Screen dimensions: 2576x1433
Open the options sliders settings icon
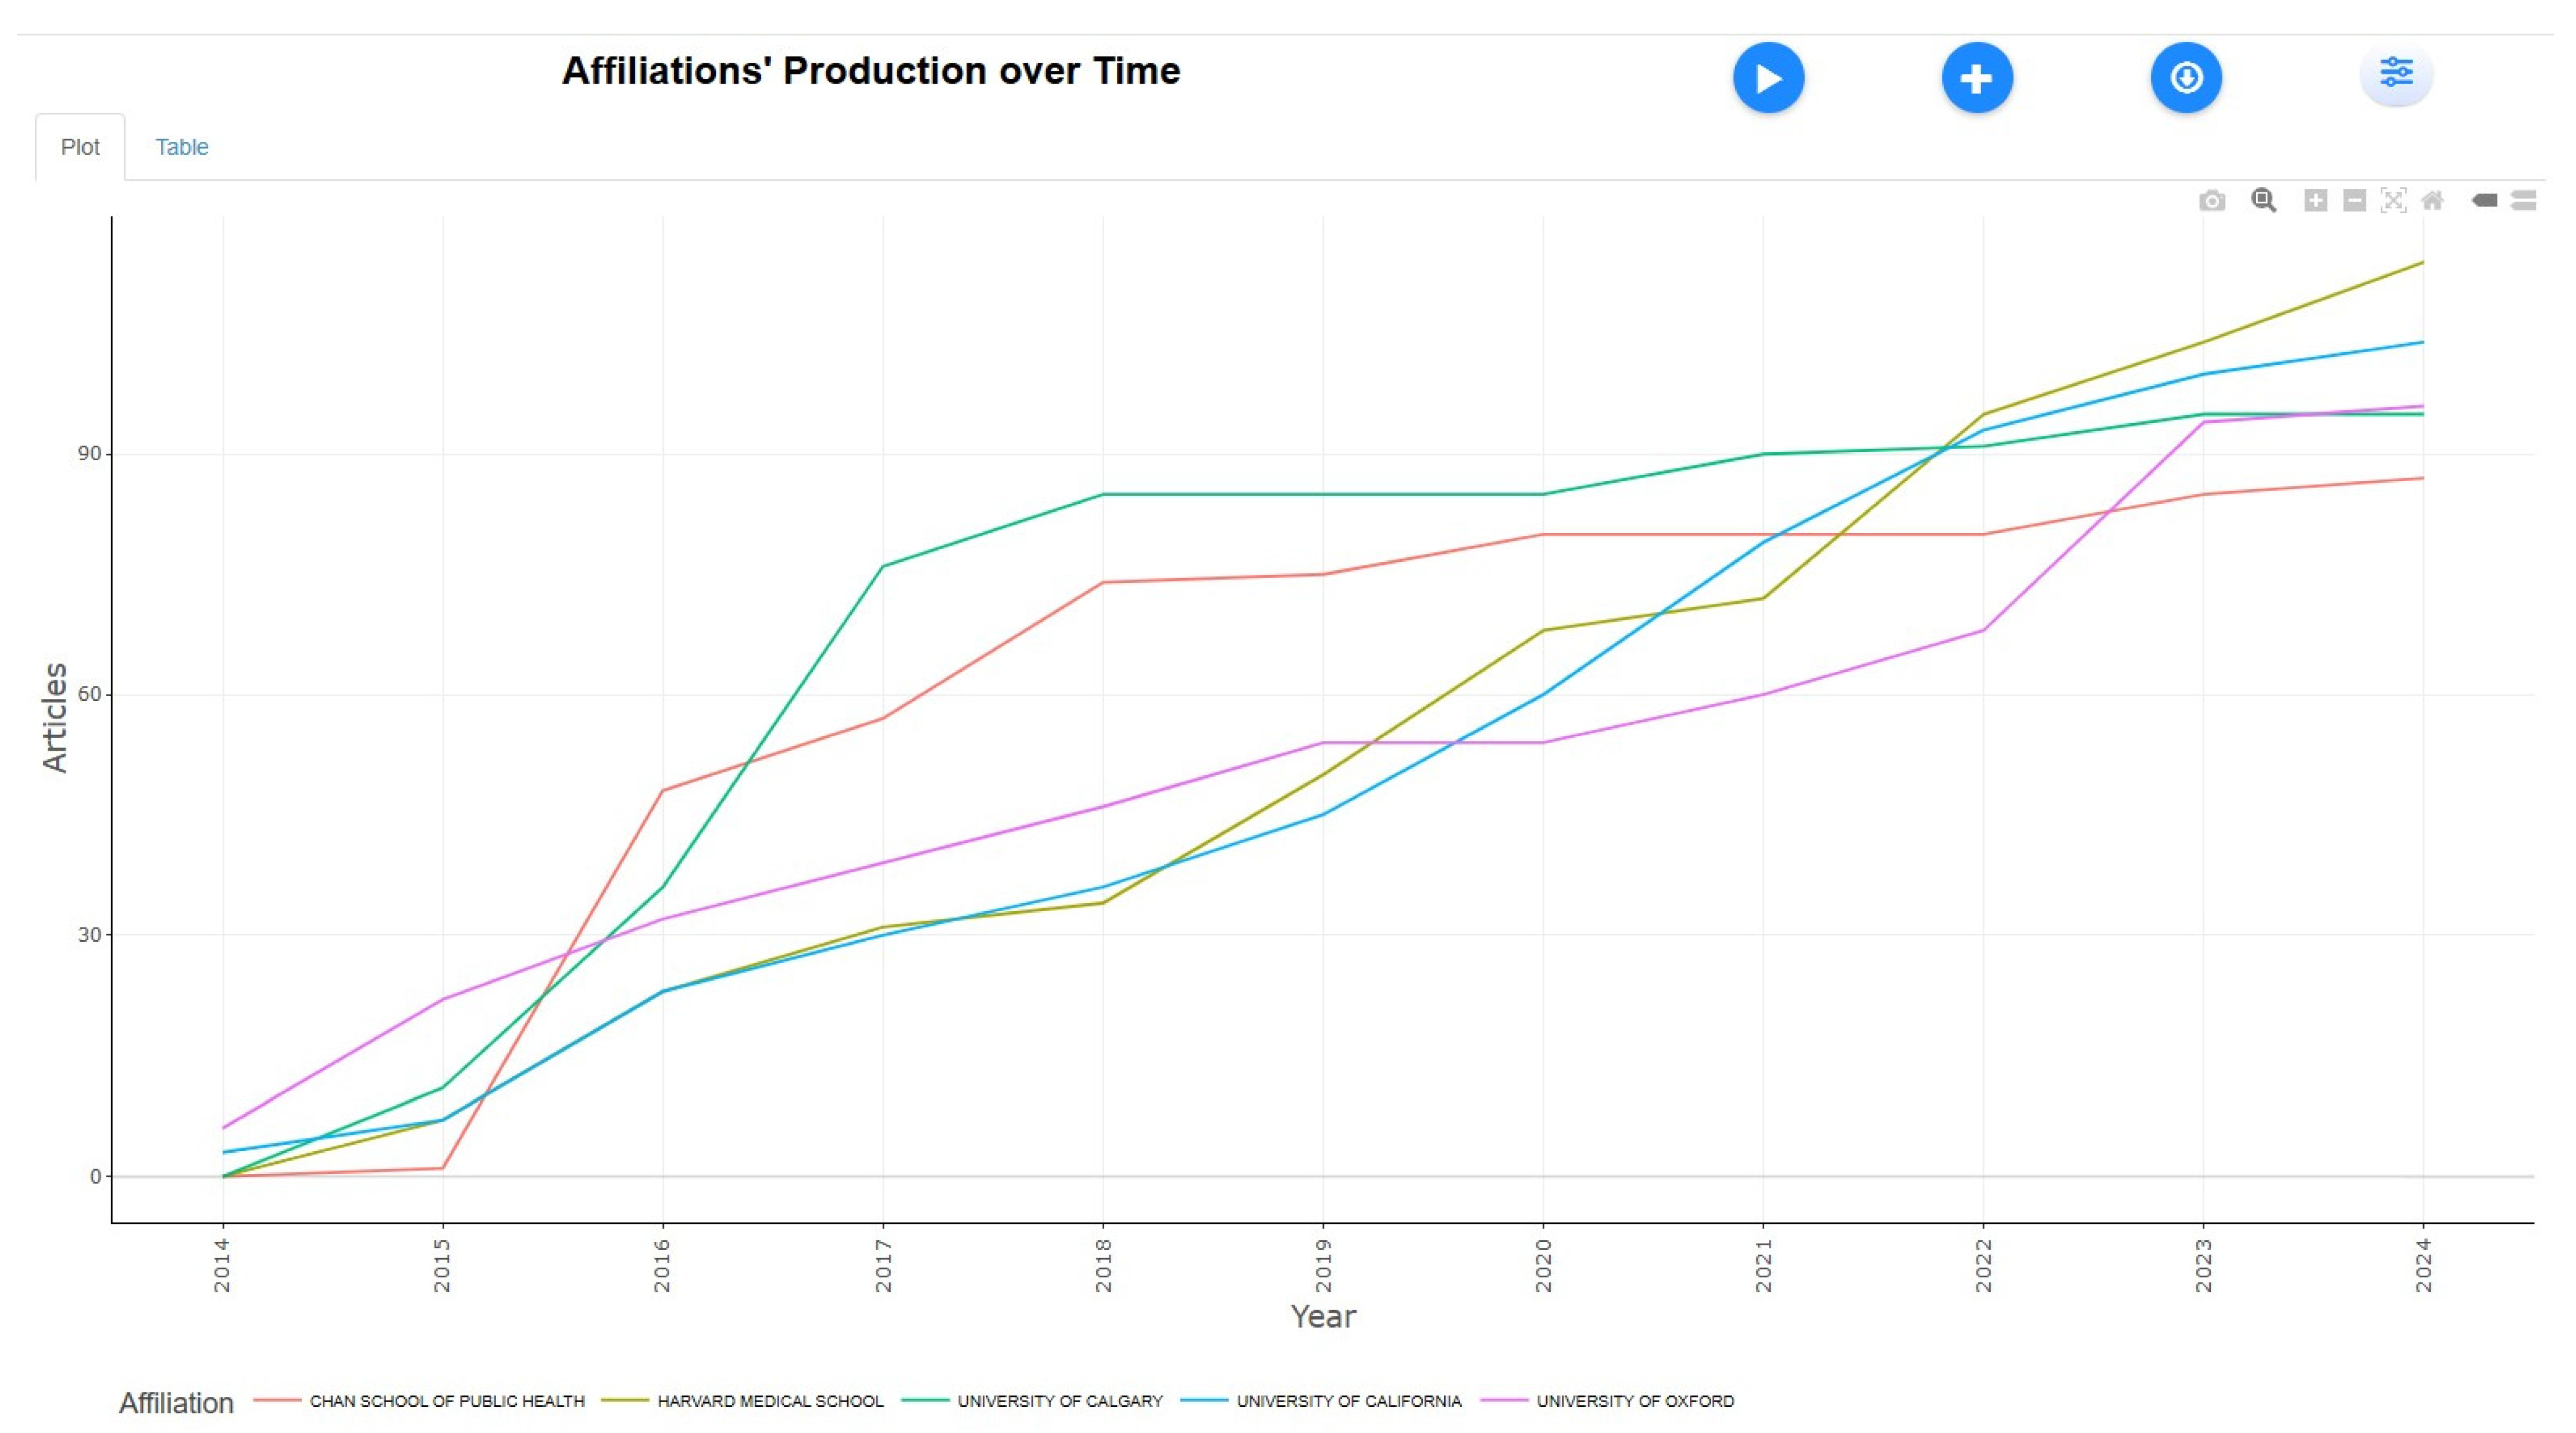[x=2396, y=74]
